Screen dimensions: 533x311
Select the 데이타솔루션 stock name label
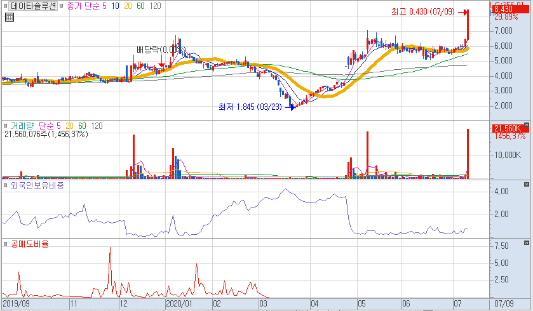click(x=33, y=6)
